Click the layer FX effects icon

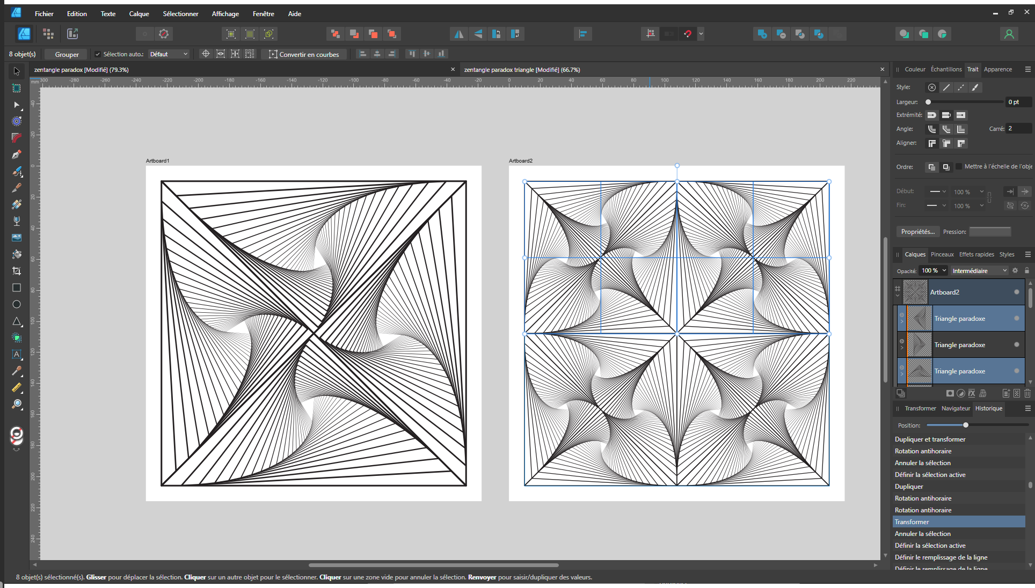972,393
